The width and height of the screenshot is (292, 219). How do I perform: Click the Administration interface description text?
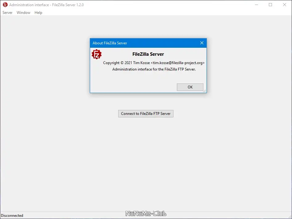point(154,69)
